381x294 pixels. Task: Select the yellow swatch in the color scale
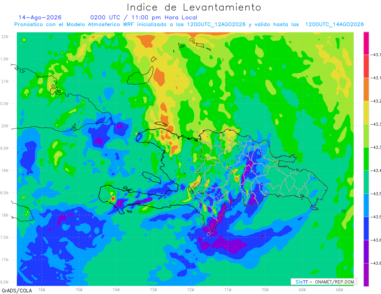coord(366,113)
